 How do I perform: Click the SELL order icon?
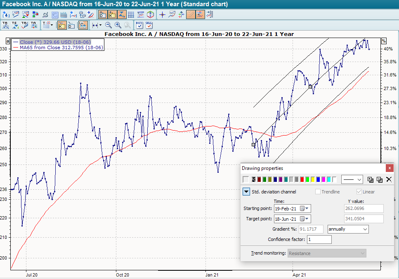coord(149,25)
